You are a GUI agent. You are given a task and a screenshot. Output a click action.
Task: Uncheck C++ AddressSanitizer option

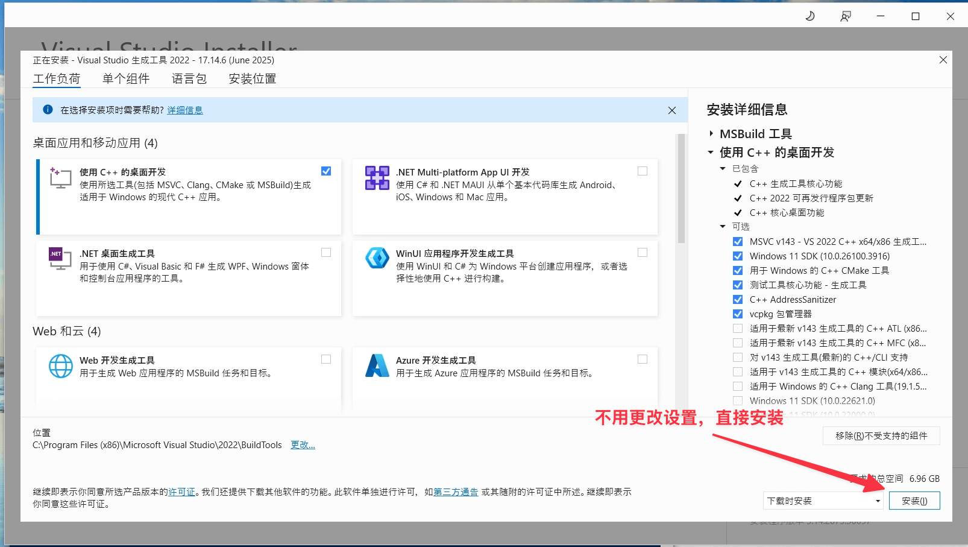coord(738,299)
